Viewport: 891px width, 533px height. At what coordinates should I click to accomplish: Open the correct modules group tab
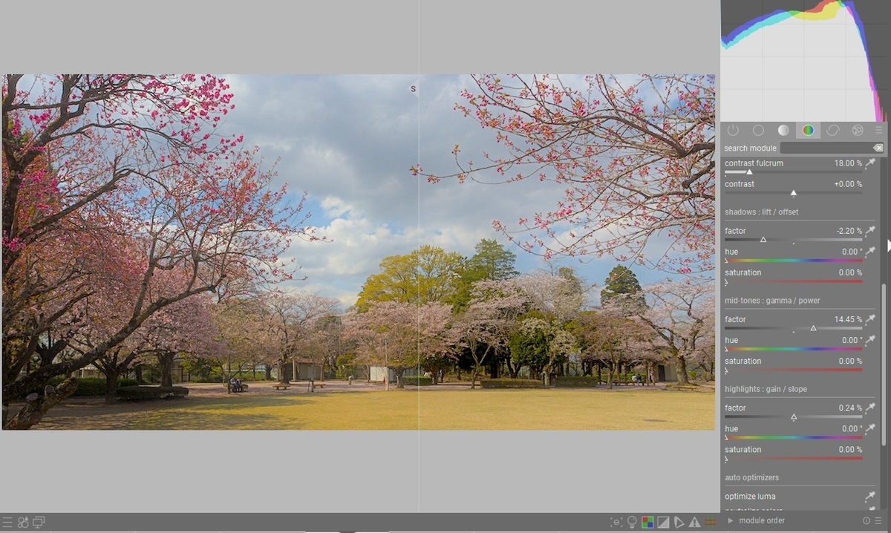pyautogui.click(x=833, y=130)
